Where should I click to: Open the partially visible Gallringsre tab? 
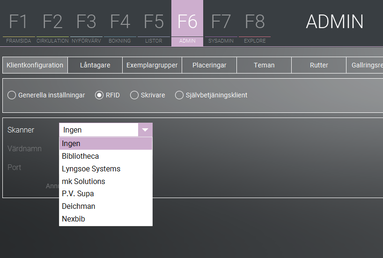pos(365,65)
